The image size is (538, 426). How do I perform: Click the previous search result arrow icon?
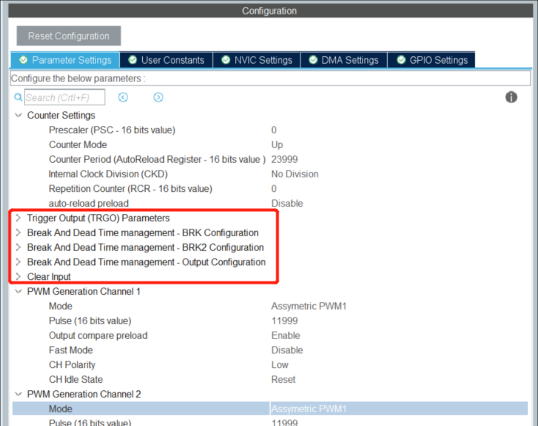pyautogui.click(x=123, y=97)
